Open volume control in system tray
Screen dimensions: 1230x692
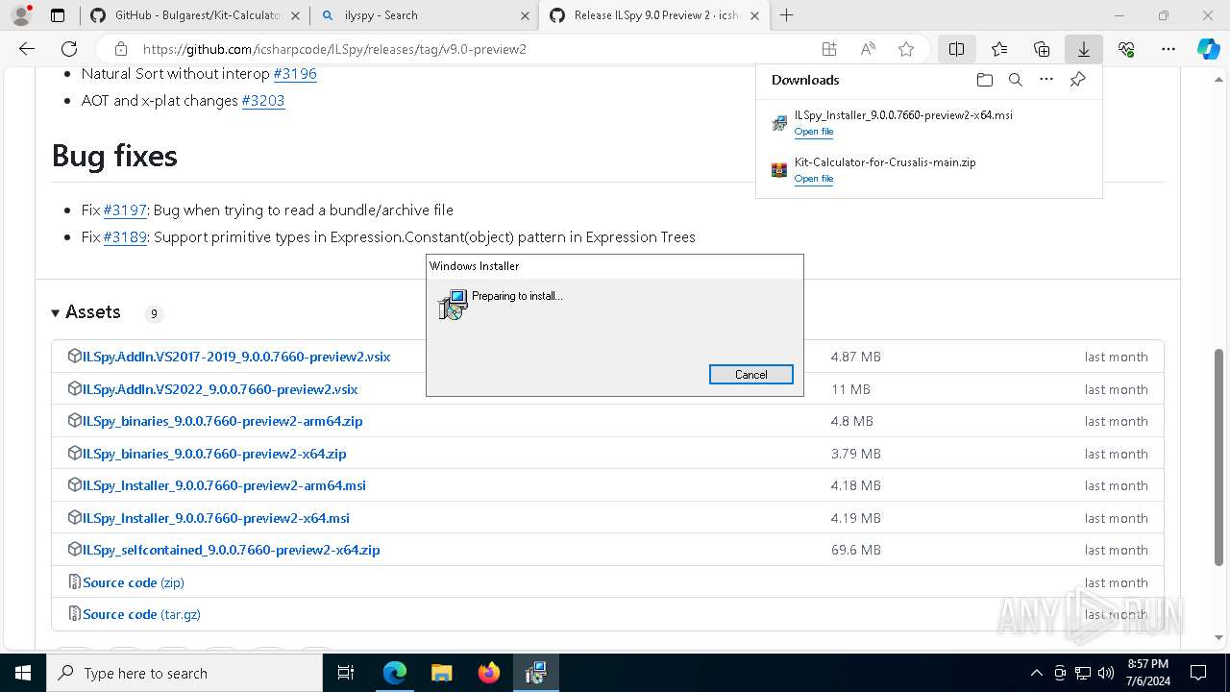(x=1106, y=673)
